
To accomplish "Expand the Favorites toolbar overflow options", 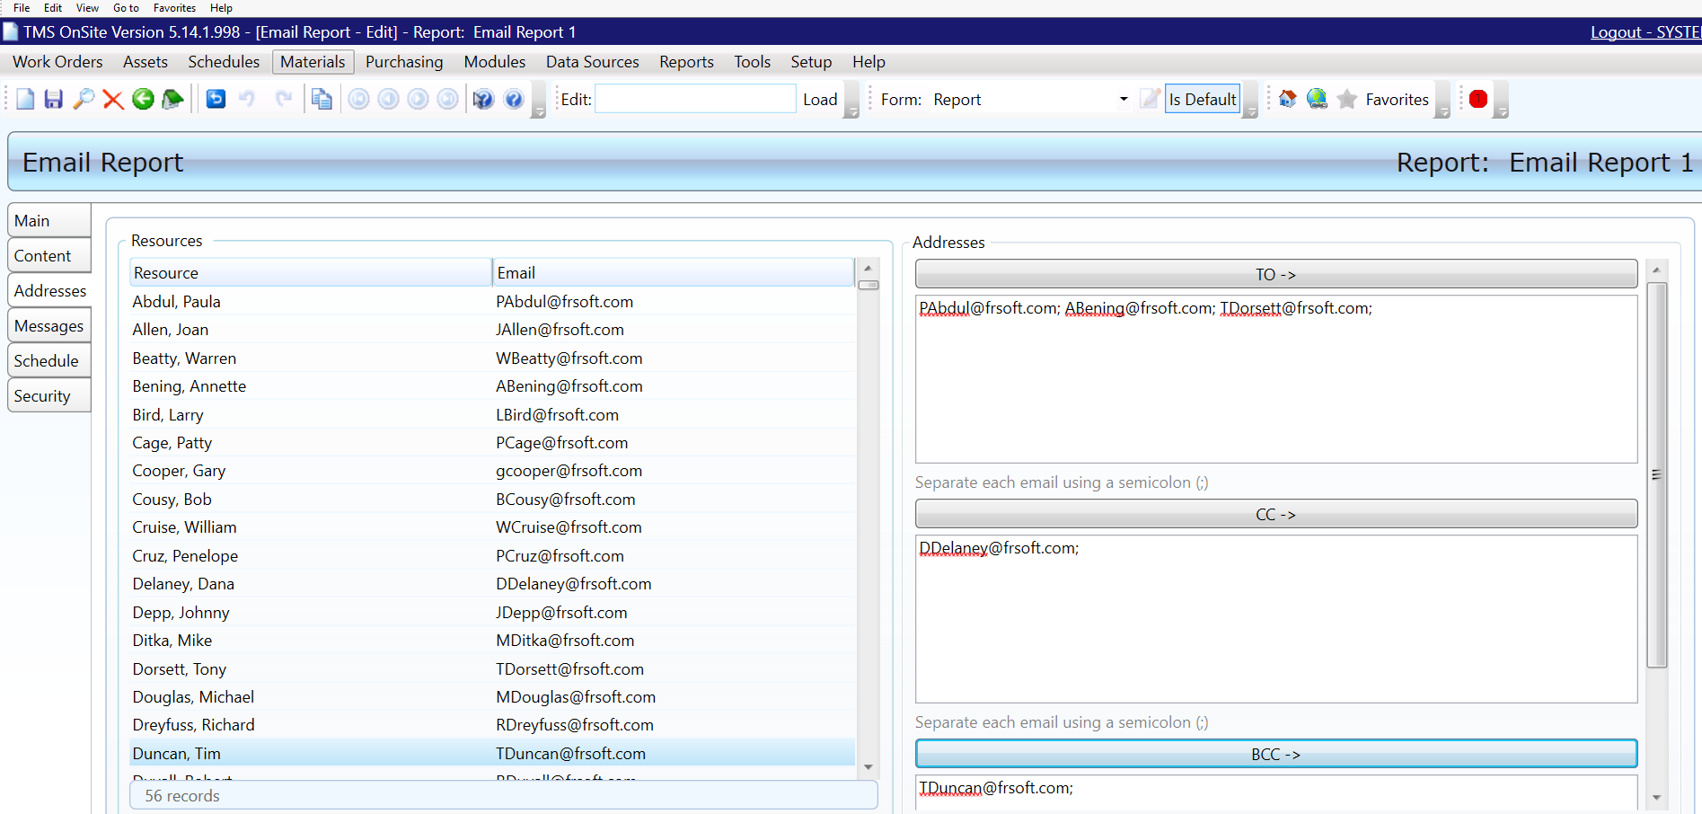I will tap(1442, 100).
